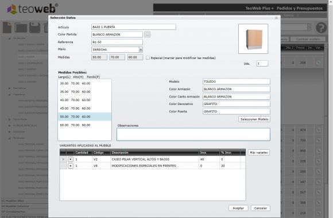Toggle the Terminales tree node arrow
This screenshot has height=218, width=333.
pos(10,138)
